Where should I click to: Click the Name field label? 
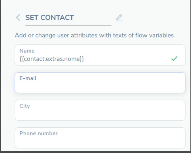27,51
